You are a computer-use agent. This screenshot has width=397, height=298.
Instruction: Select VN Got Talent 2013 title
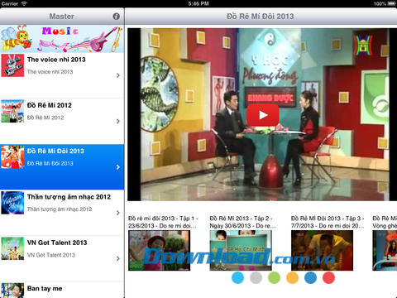57,243
